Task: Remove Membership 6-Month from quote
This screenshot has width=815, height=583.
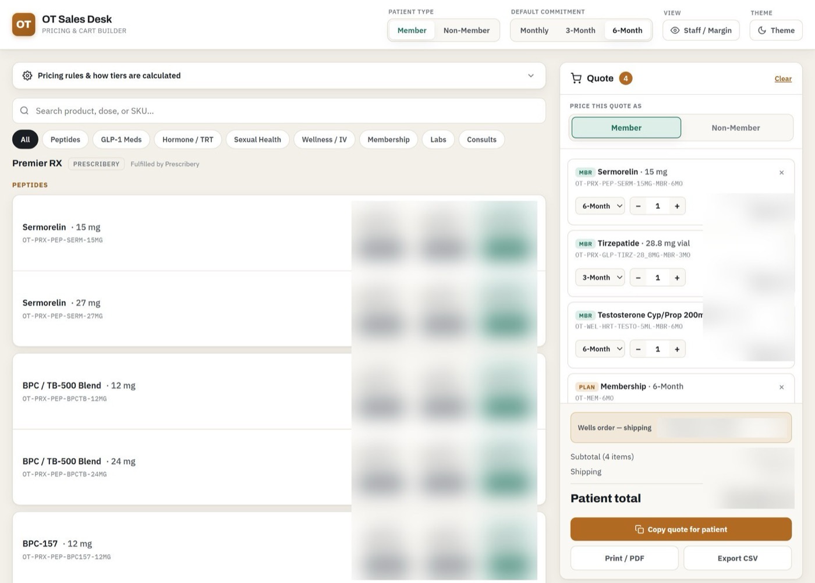Action: click(x=781, y=387)
